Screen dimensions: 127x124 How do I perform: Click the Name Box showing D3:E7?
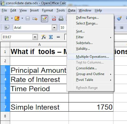pos(17,37)
